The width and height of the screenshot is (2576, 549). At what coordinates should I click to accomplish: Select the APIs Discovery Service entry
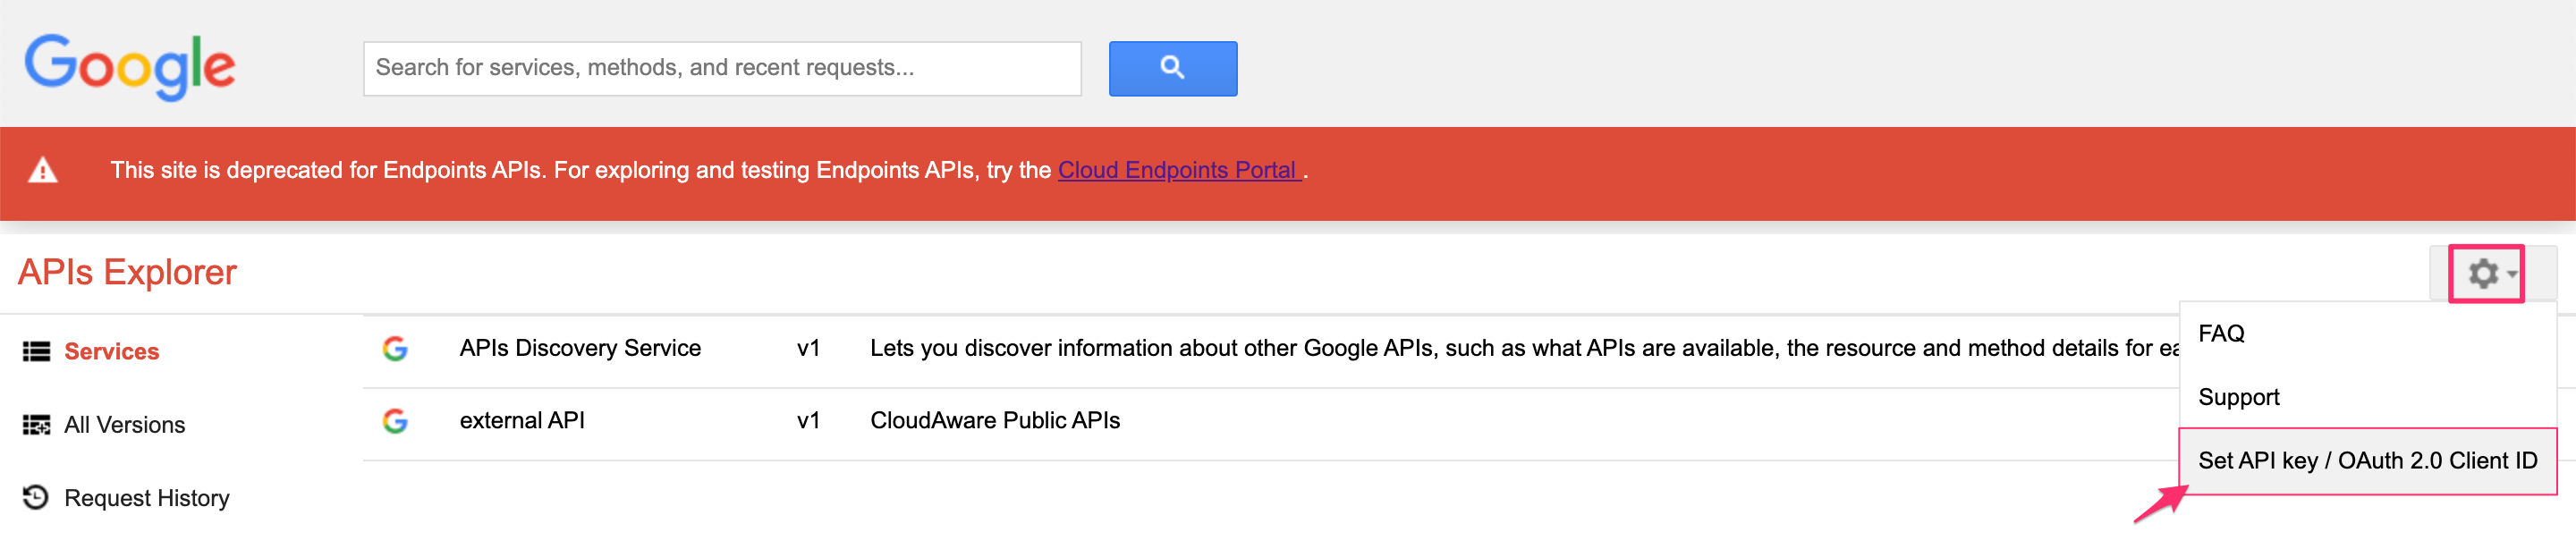[x=580, y=348]
